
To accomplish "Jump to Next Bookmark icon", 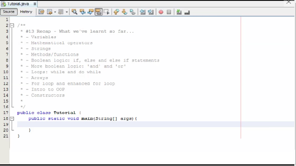I will click(x=125, y=12).
